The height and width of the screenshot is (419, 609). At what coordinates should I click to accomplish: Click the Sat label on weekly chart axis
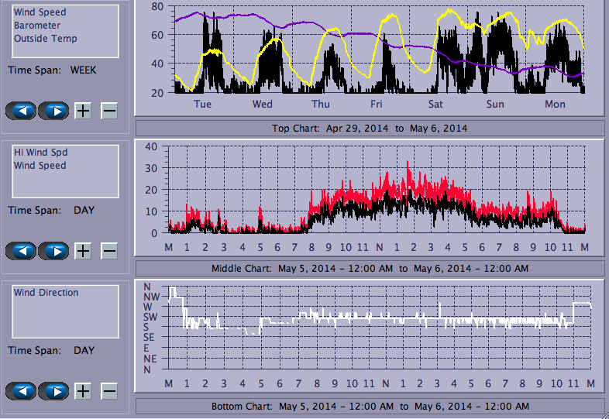click(435, 105)
